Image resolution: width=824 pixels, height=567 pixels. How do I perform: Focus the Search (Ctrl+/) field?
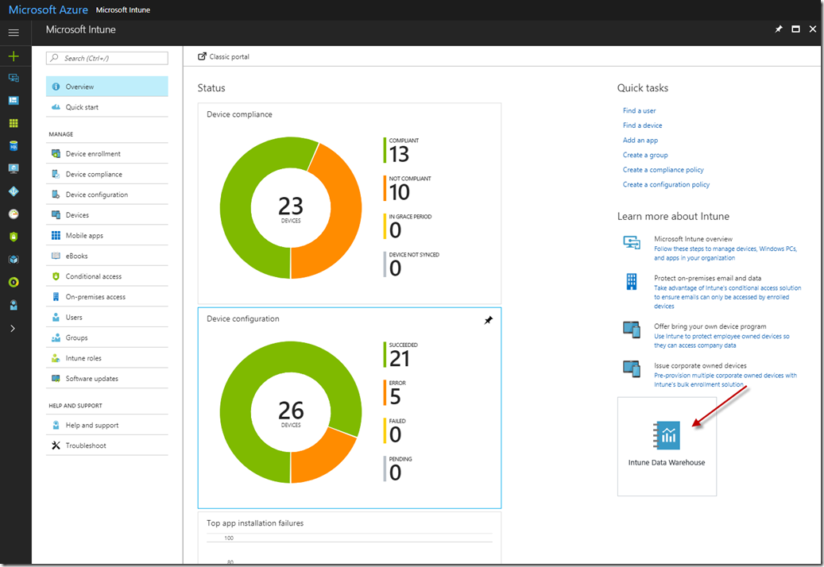(107, 58)
